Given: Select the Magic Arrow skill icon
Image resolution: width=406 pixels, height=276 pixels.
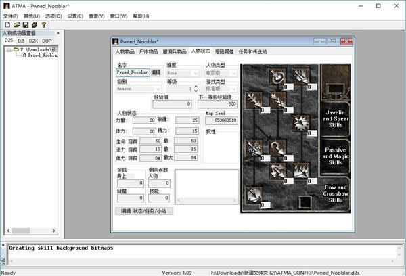Looking at the screenshot, I should tap(277, 76).
